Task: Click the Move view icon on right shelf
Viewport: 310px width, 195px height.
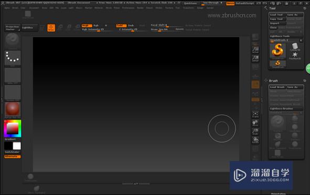Action: pos(255,123)
